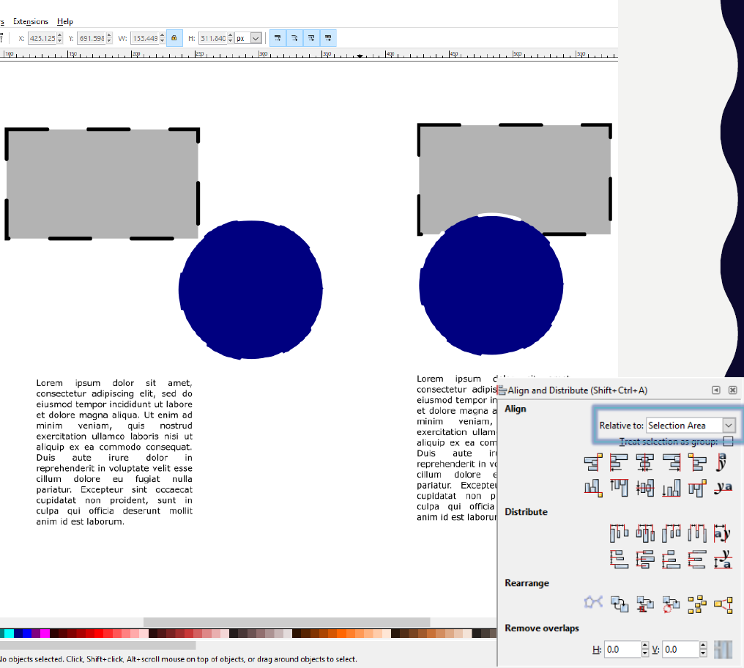The height and width of the screenshot is (668, 744).
Task: Align left edges to anchor's right edge
Action: click(x=697, y=462)
